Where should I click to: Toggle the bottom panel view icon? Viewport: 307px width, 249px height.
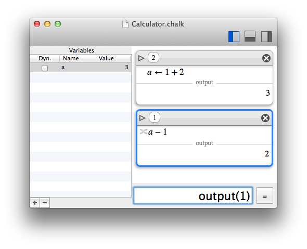click(x=250, y=36)
